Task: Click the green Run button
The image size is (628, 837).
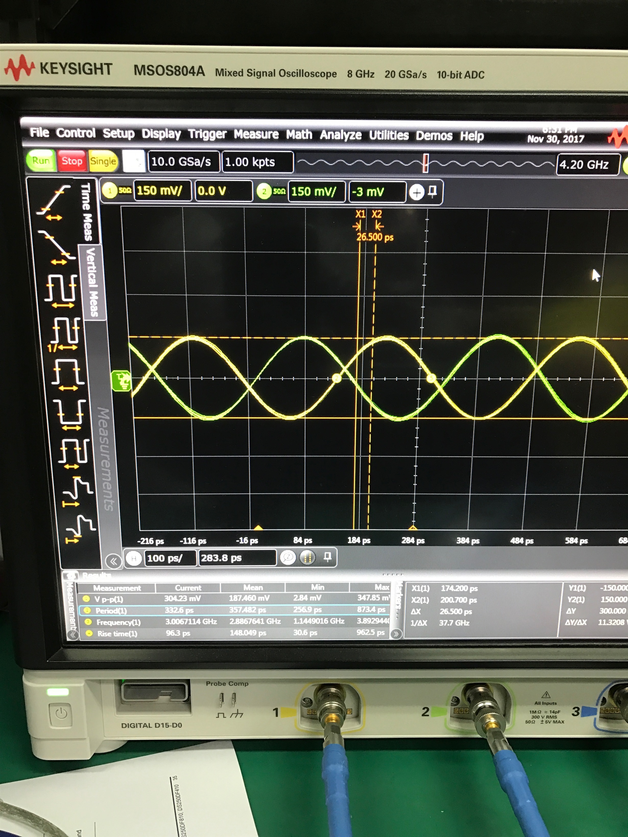Action: (41, 161)
